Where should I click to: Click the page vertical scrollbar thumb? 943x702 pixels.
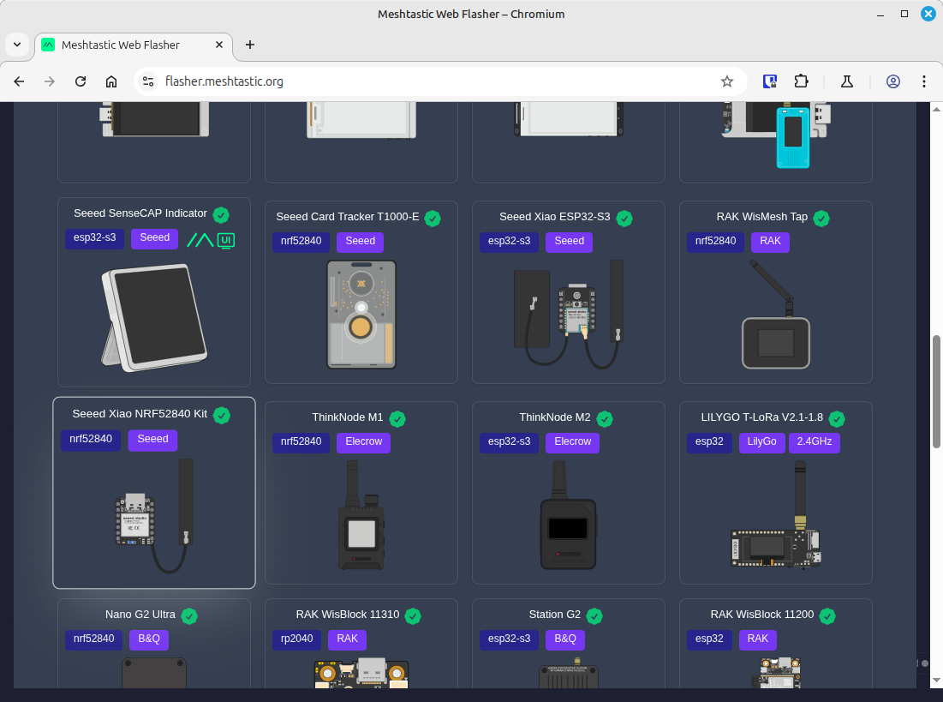[936, 392]
